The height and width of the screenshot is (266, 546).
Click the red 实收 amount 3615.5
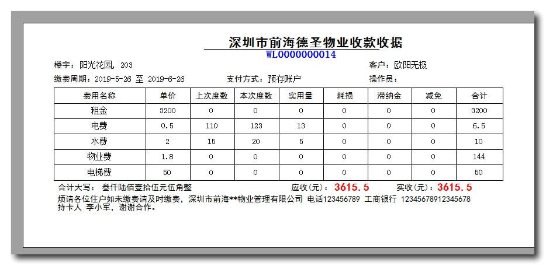point(454,188)
